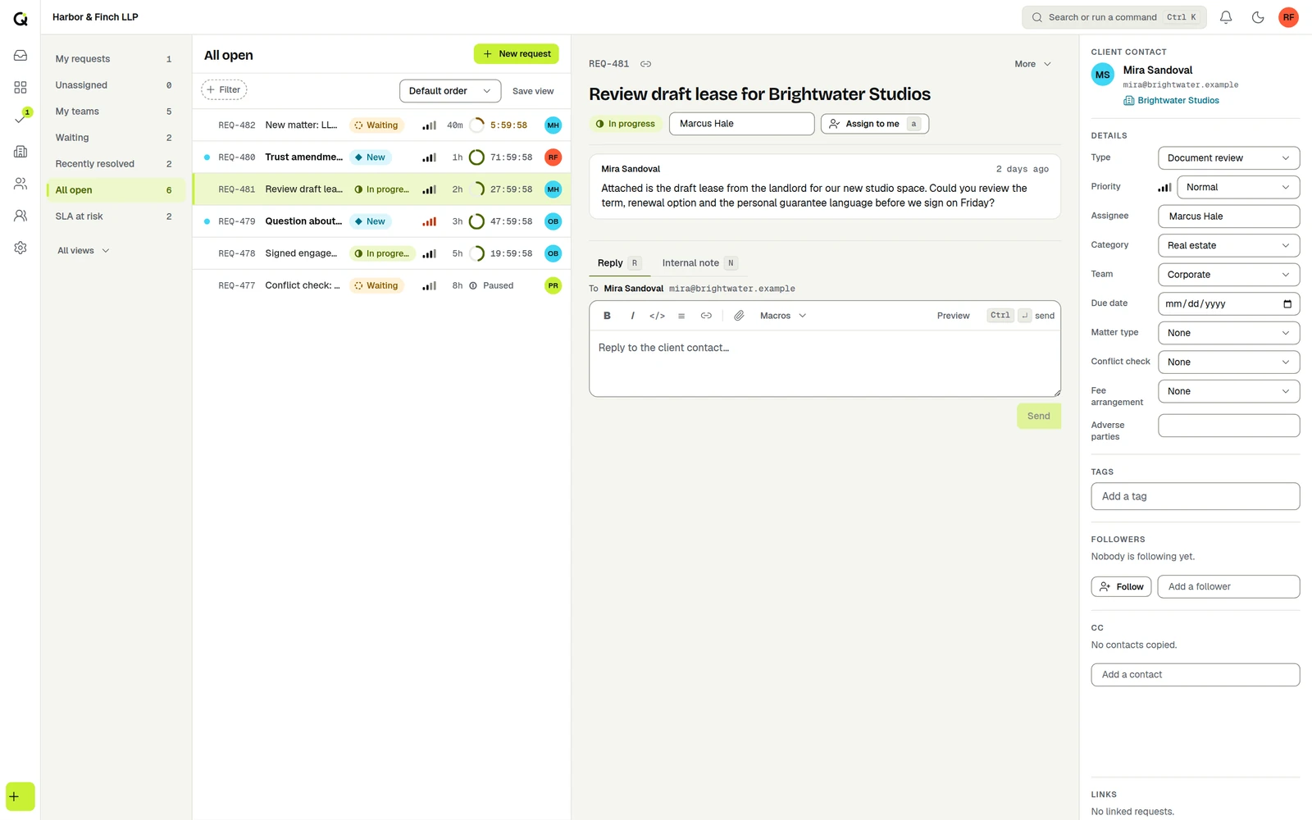Click the search or run command box

[1114, 17]
